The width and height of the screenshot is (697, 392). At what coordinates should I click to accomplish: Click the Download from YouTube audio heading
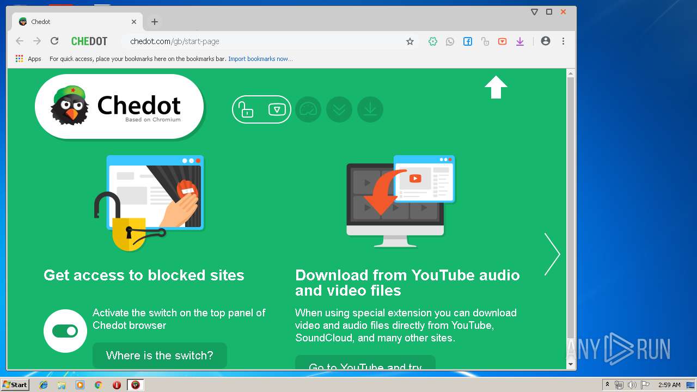click(x=407, y=283)
